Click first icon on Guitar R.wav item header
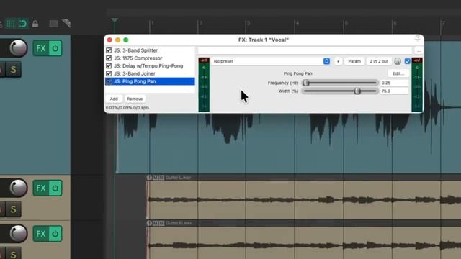Viewport: 461px width, 259px height. 149,223
